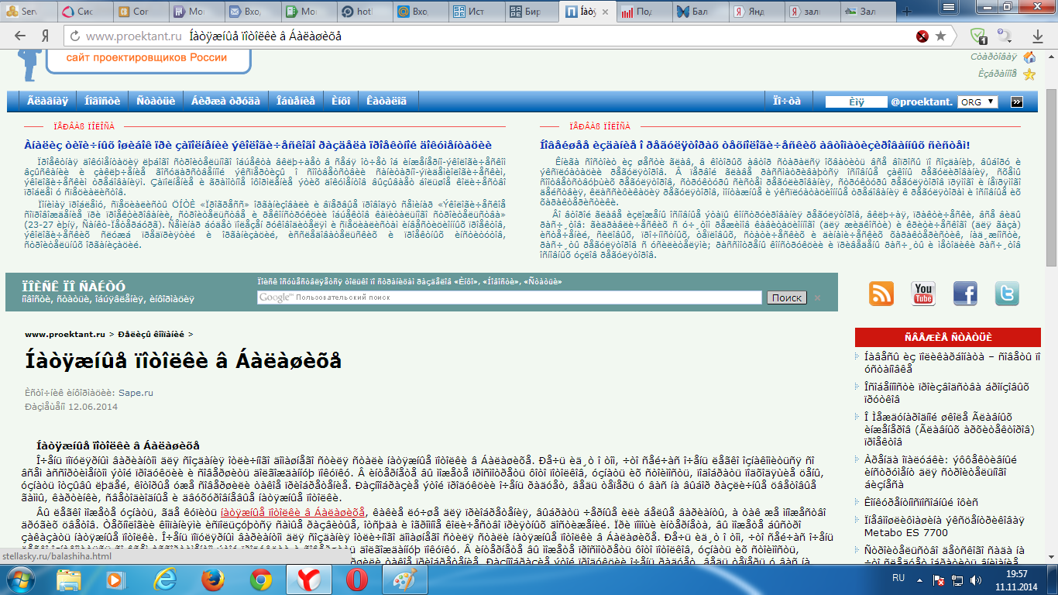Switch to the 'Ист' browser tab
This screenshot has width=1058, height=595.
coord(475,12)
